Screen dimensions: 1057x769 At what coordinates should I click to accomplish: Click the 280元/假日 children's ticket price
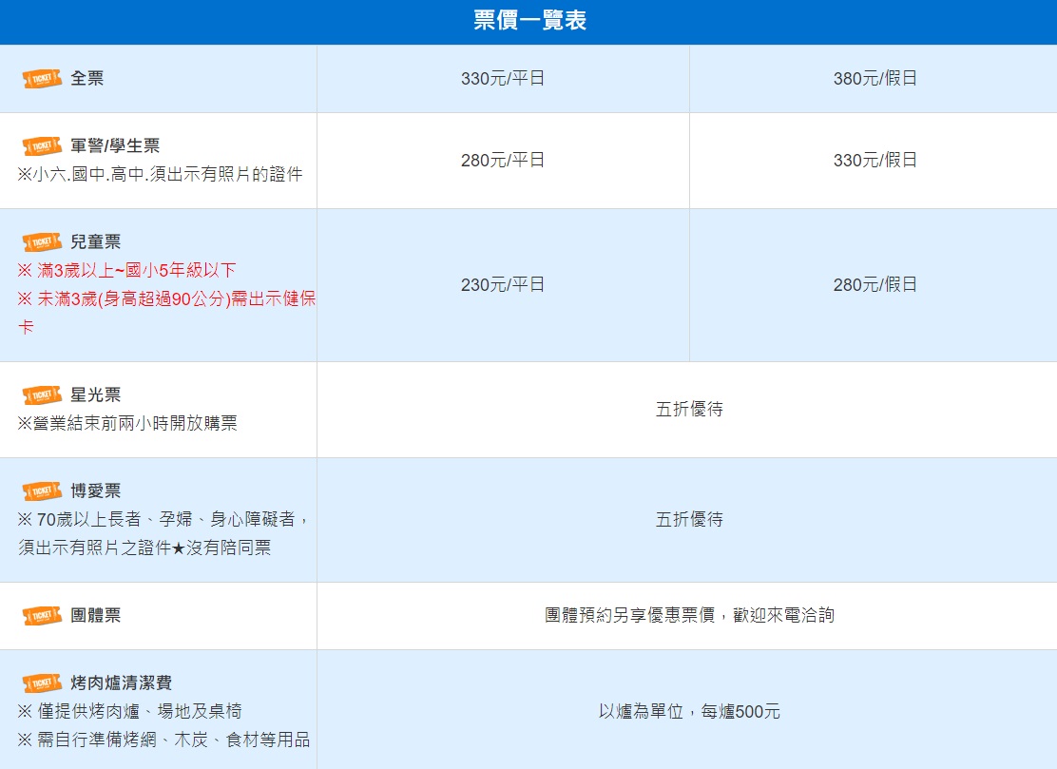(x=873, y=284)
